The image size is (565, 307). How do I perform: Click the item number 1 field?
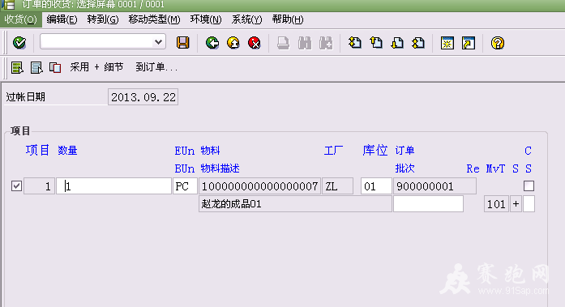coord(39,186)
